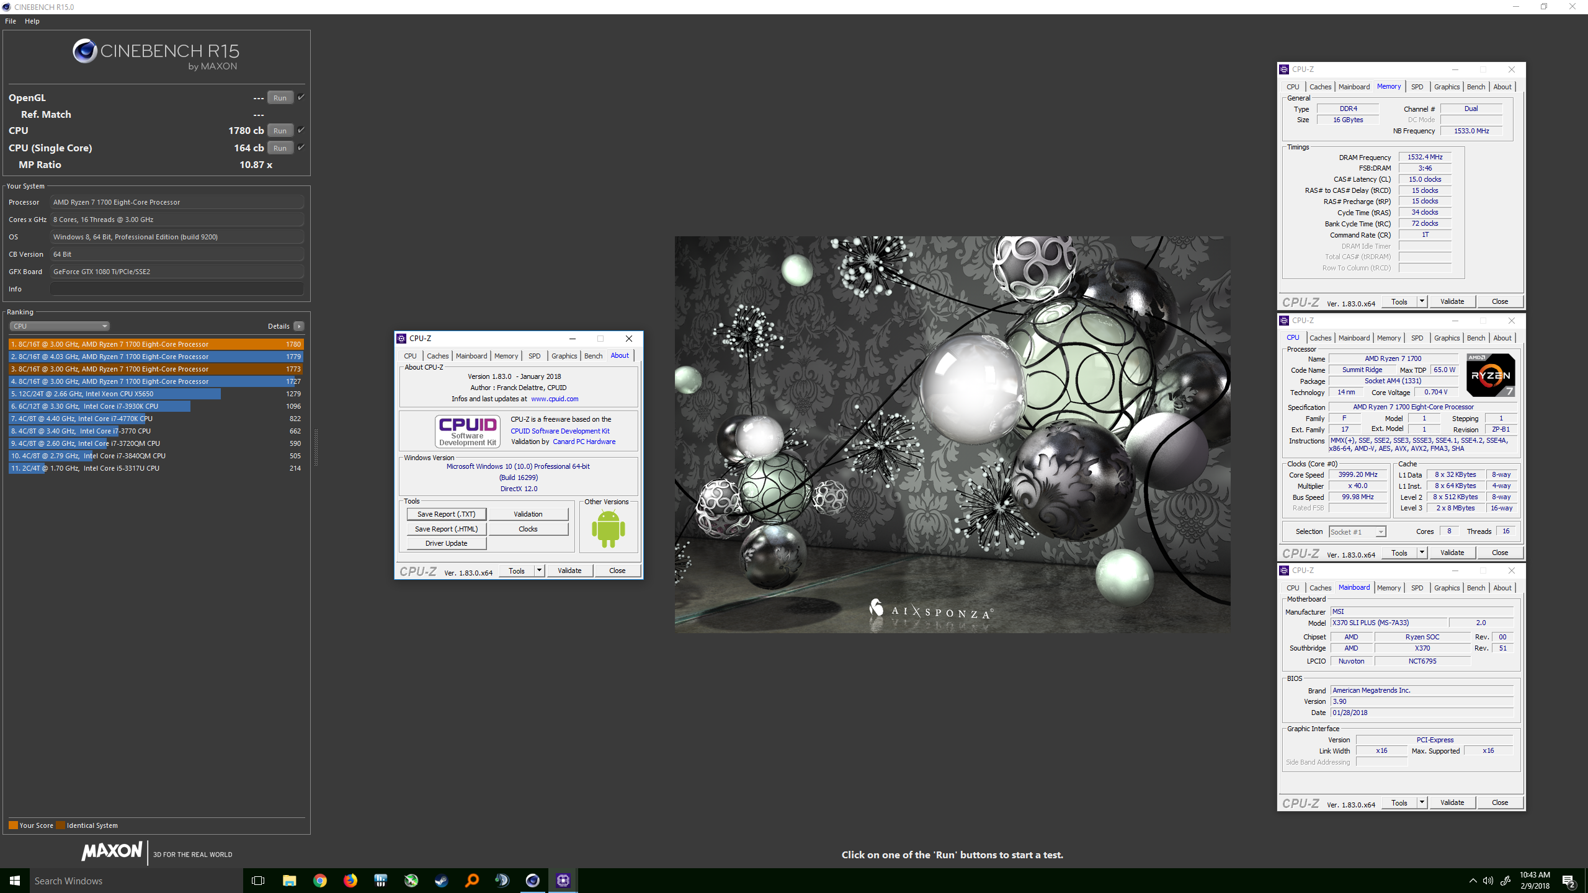Switch to Caches tab in the About CPU-Z window
Image resolution: width=1588 pixels, height=893 pixels.
(x=437, y=356)
